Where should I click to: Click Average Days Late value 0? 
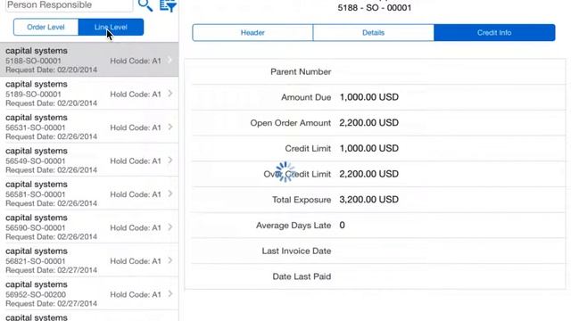pos(342,226)
